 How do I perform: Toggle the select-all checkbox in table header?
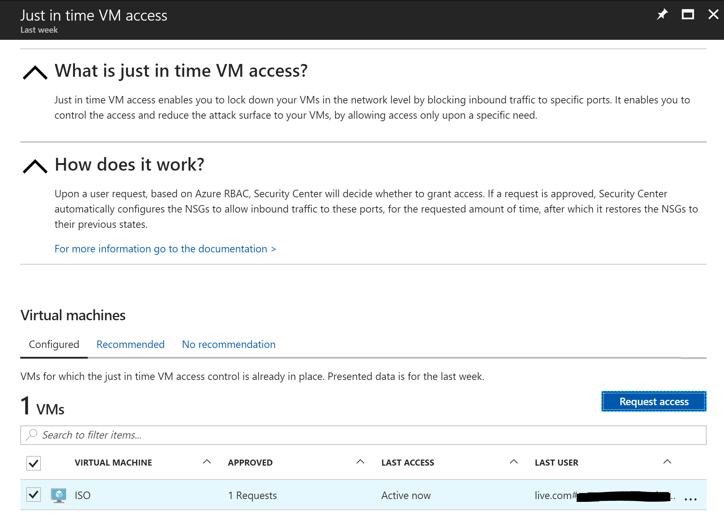33,463
